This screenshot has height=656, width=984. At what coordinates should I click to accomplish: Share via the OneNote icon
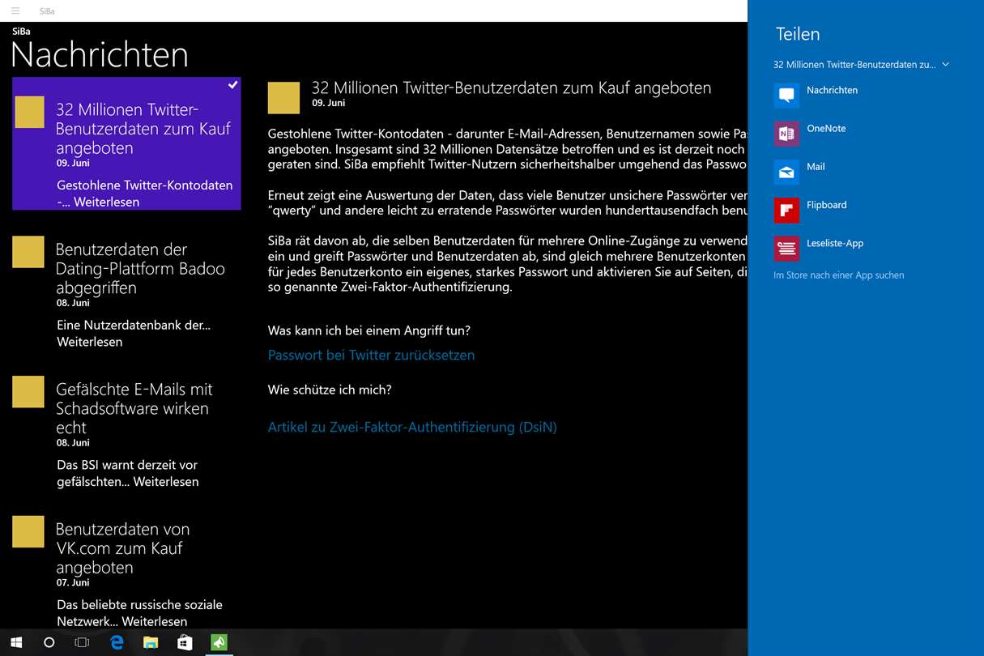coord(786,133)
